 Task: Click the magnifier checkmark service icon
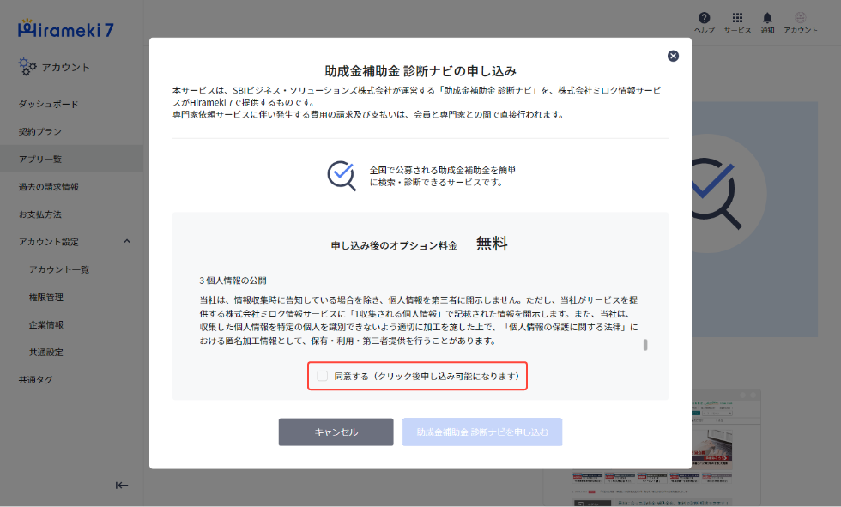click(x=342, y=176)
